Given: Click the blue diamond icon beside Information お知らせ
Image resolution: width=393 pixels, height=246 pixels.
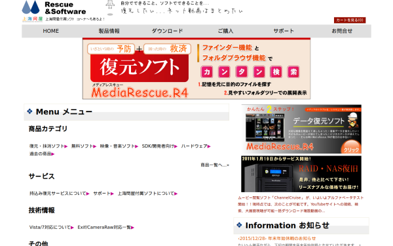Looking at the screenshot, I should (239, 225).
